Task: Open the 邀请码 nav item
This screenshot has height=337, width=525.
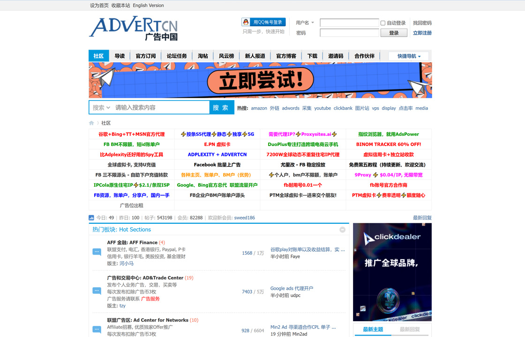Action: (336, 56)
